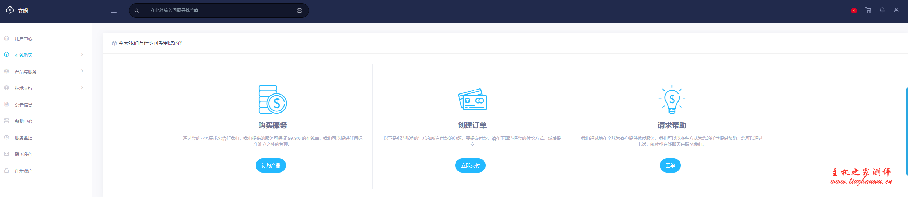Expand the 产品与服务 submenu arrow
Viewport: 908px width, 197px height.
[82, 71]
